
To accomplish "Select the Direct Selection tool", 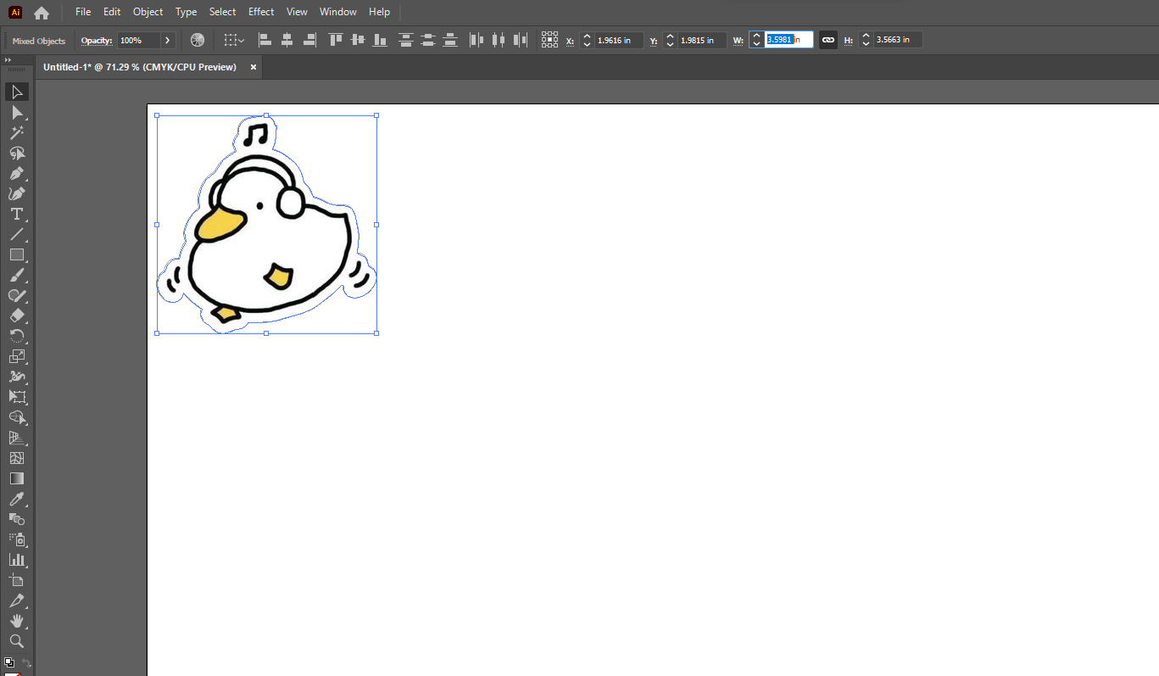I will (x=16, y=112).
